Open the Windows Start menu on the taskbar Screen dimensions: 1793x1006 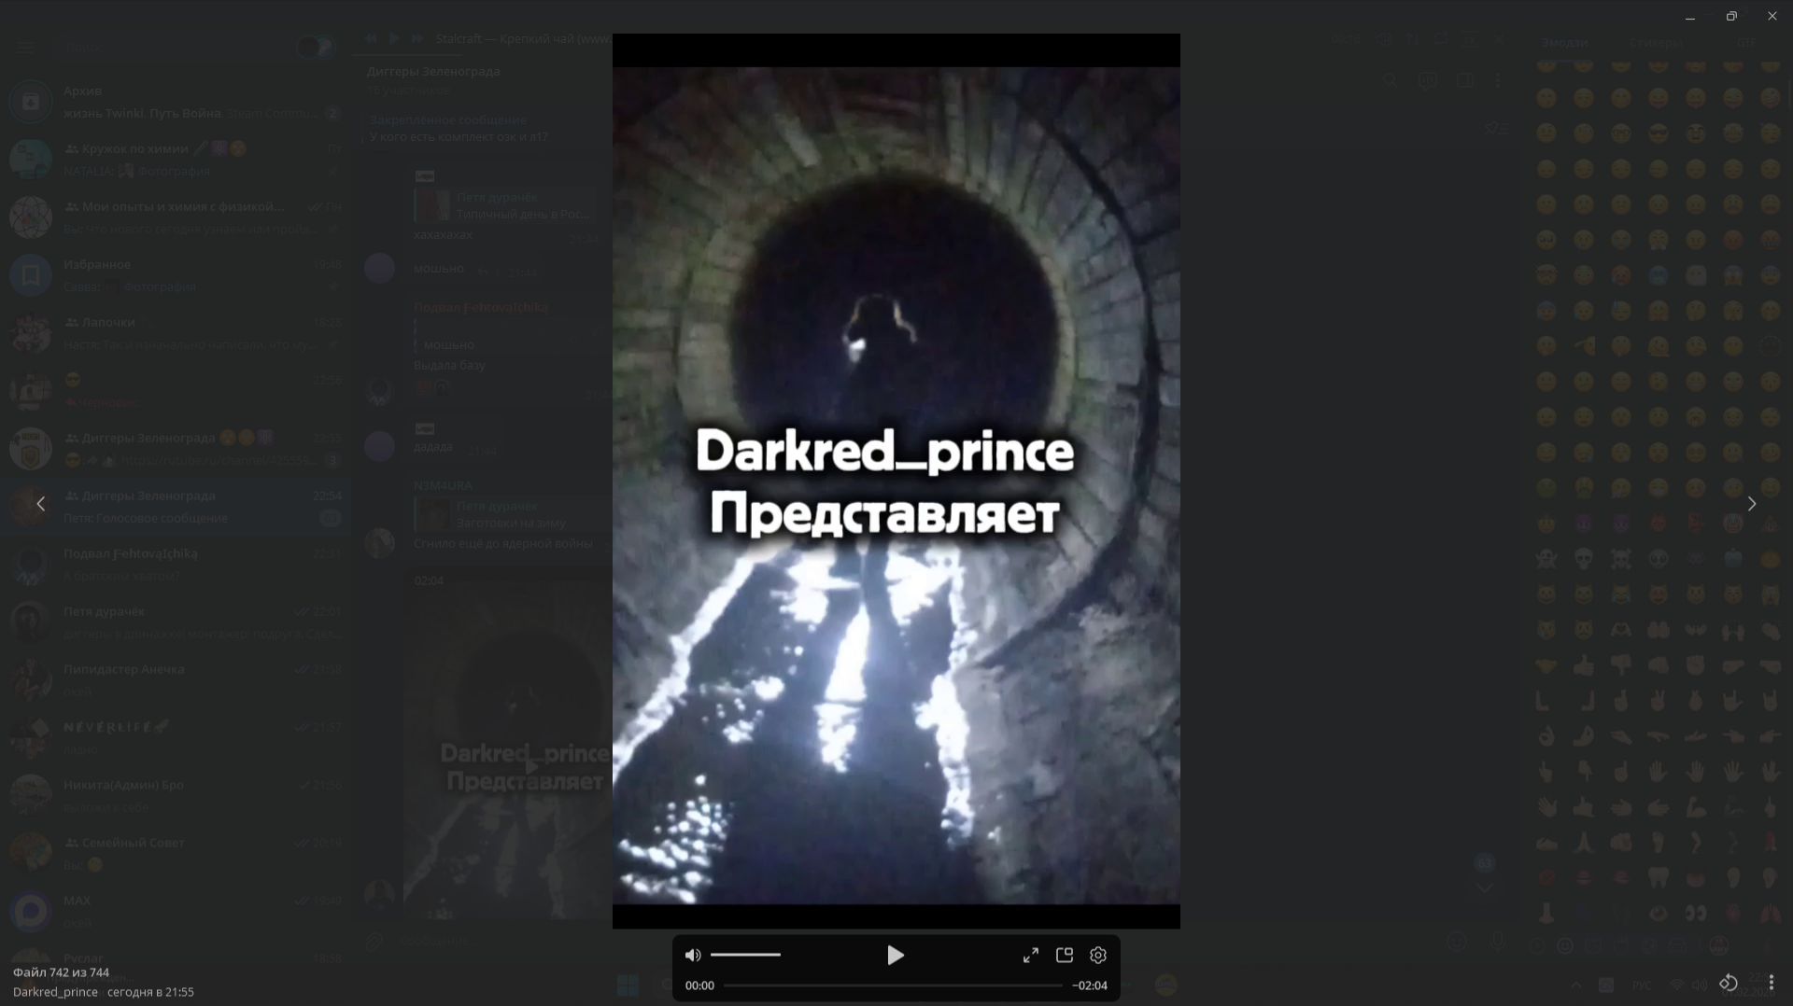pos(628,985)
